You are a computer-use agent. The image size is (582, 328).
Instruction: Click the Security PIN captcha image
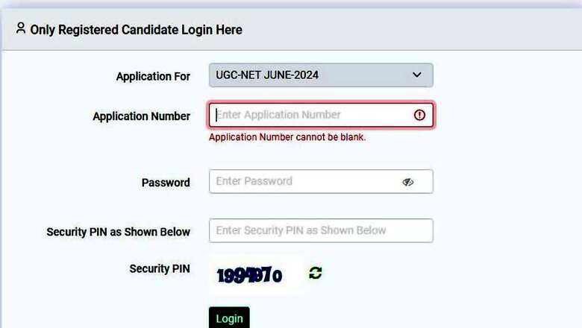[x=250, y=275]
